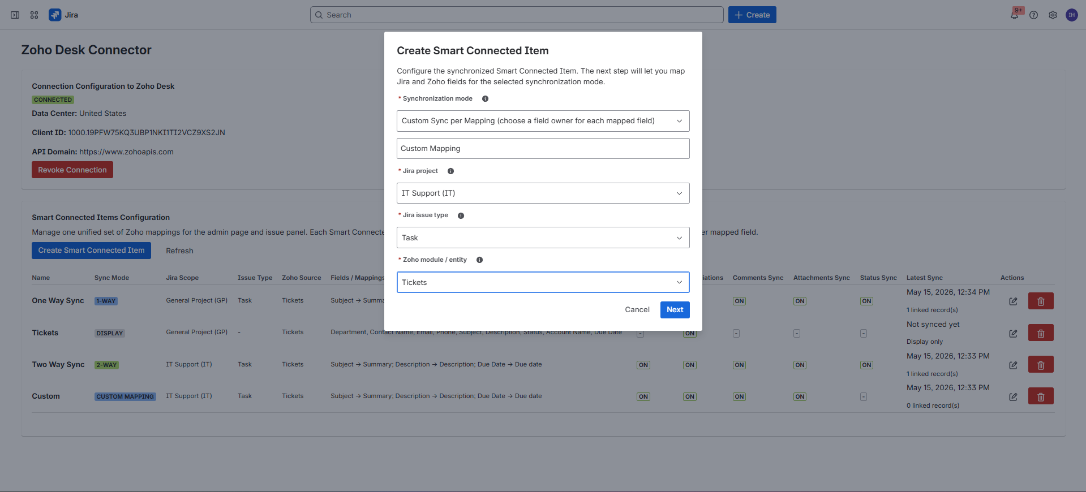Show info tooltip for Zoho module / entity

(479, 260)
